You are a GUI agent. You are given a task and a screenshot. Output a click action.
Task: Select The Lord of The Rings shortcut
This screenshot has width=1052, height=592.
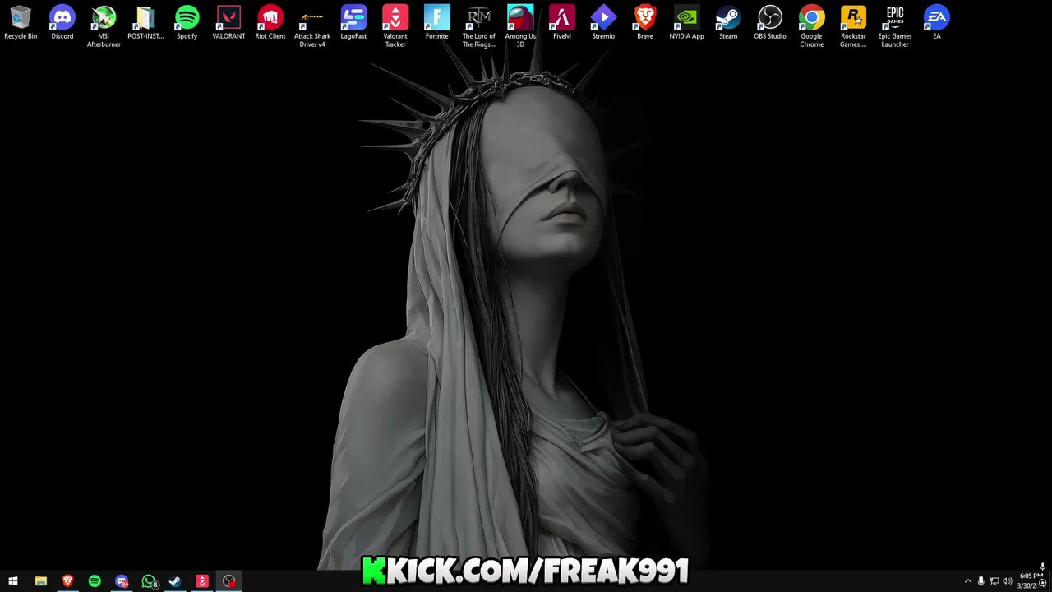(x=479, y=26)
